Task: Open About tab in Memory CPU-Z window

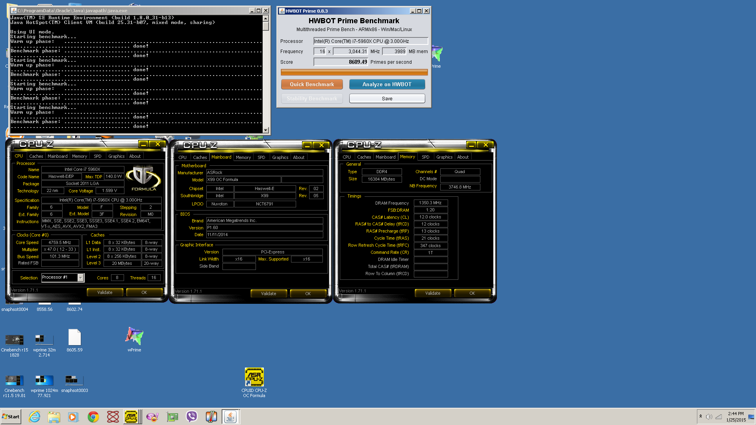Action: point(463,157)
